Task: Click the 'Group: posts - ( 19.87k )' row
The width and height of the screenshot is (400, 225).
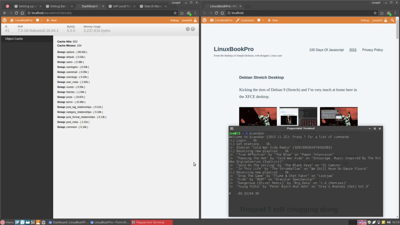Action: [x=71, y=97]
